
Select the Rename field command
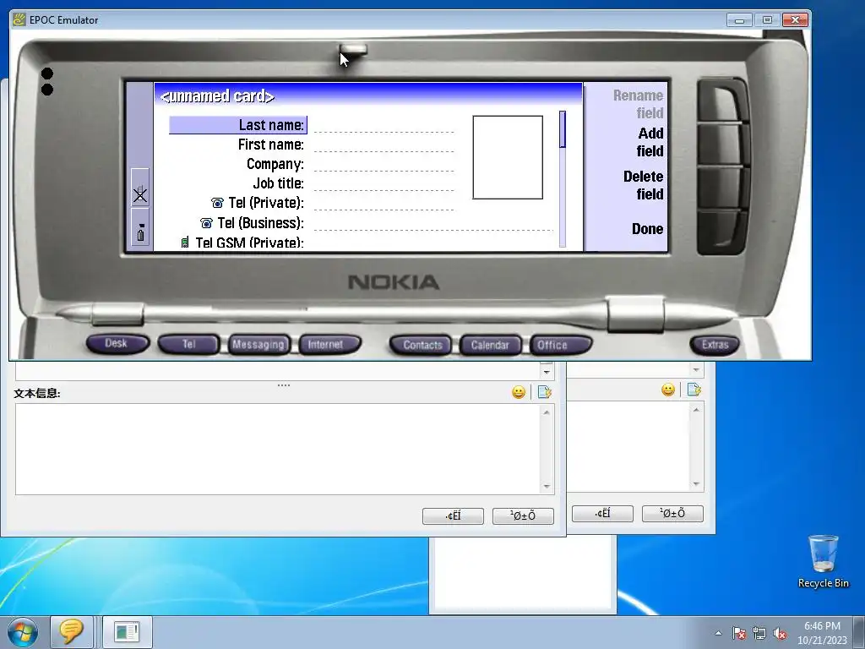[638, 104]
